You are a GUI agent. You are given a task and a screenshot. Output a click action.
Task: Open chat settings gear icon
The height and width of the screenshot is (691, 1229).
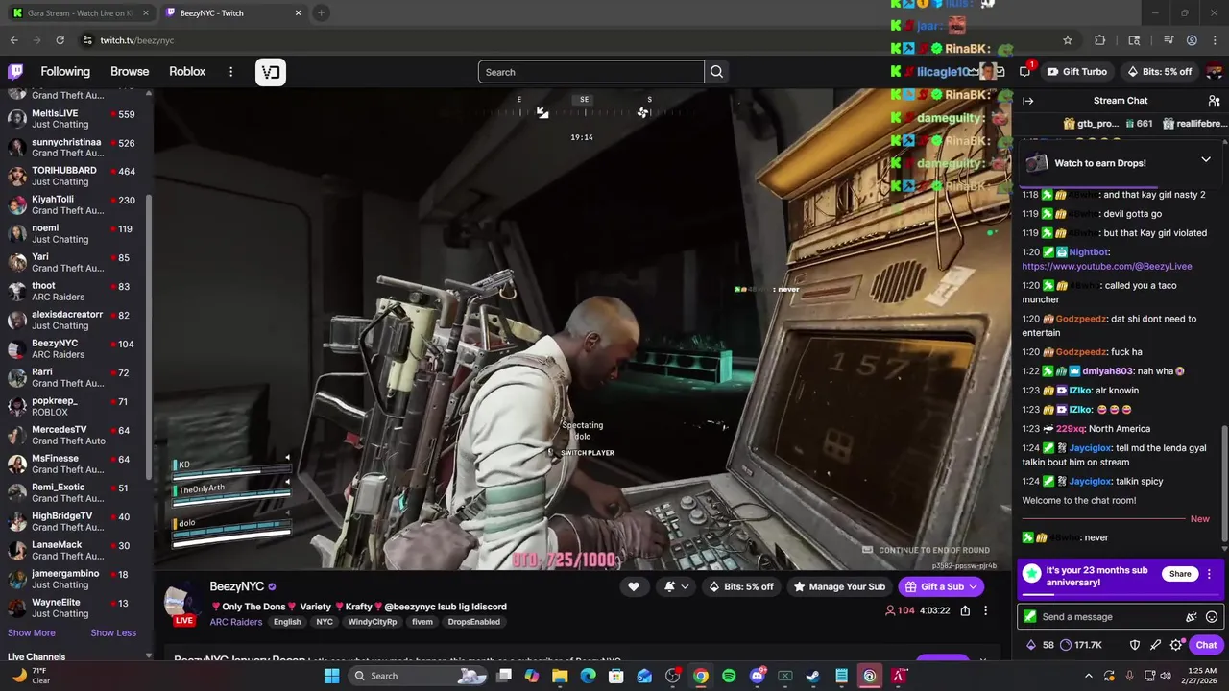(1176, 645)
